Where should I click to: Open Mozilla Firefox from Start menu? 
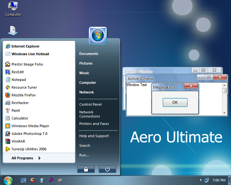click(x=23, y=95)
